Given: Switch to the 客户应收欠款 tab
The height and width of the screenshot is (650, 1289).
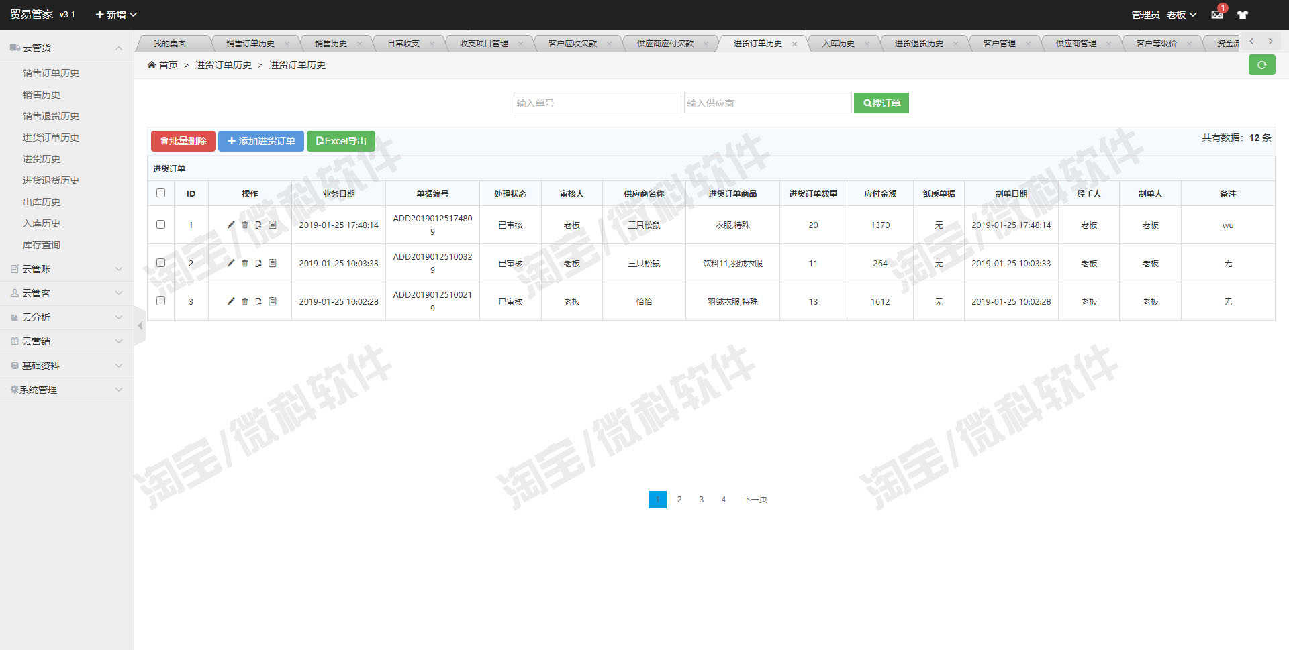Looking at the screenshot, I should click(573, 44).
